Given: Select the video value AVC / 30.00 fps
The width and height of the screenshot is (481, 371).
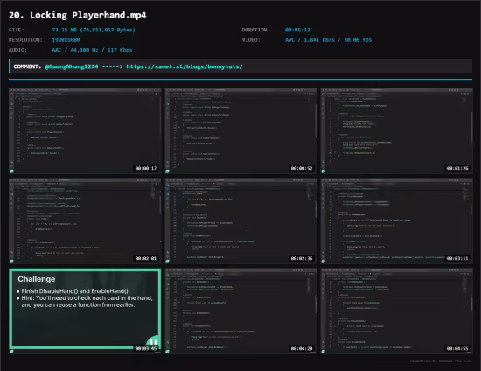Looking at the screenshot, I should coord(328,40).
